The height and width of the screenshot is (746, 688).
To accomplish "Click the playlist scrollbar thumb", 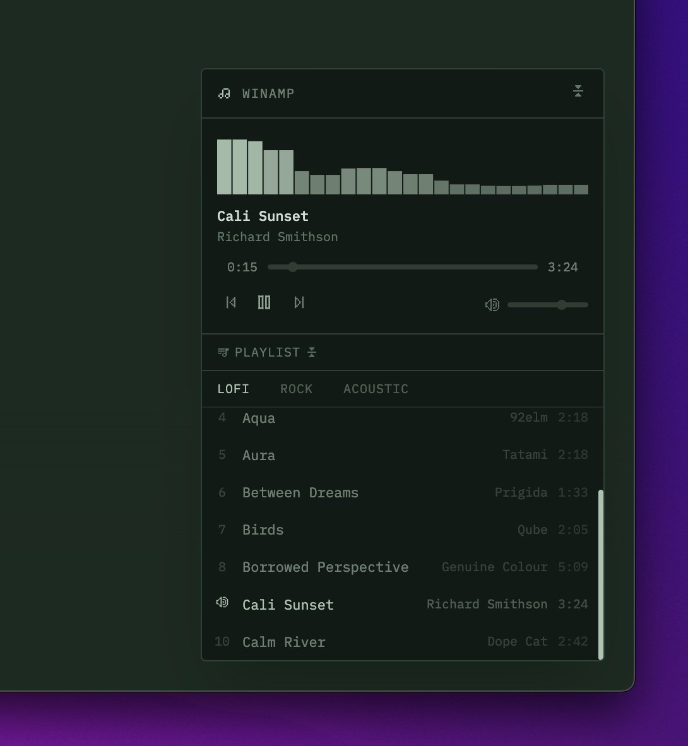I will coord(600,575).
